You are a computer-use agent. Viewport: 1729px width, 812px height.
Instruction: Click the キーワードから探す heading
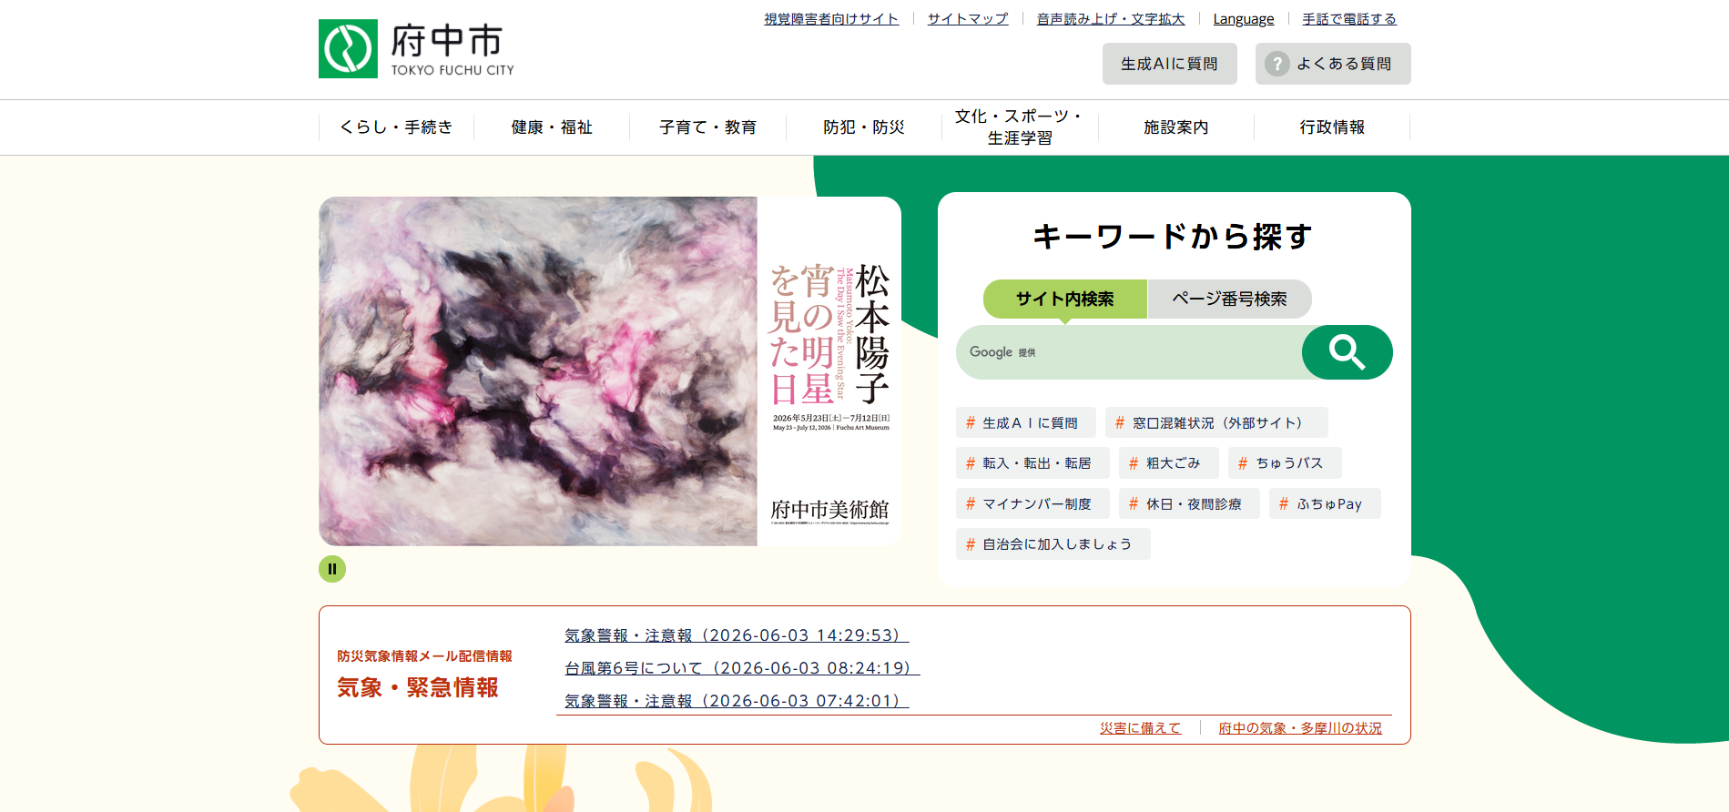click(x=1173, y=237)
